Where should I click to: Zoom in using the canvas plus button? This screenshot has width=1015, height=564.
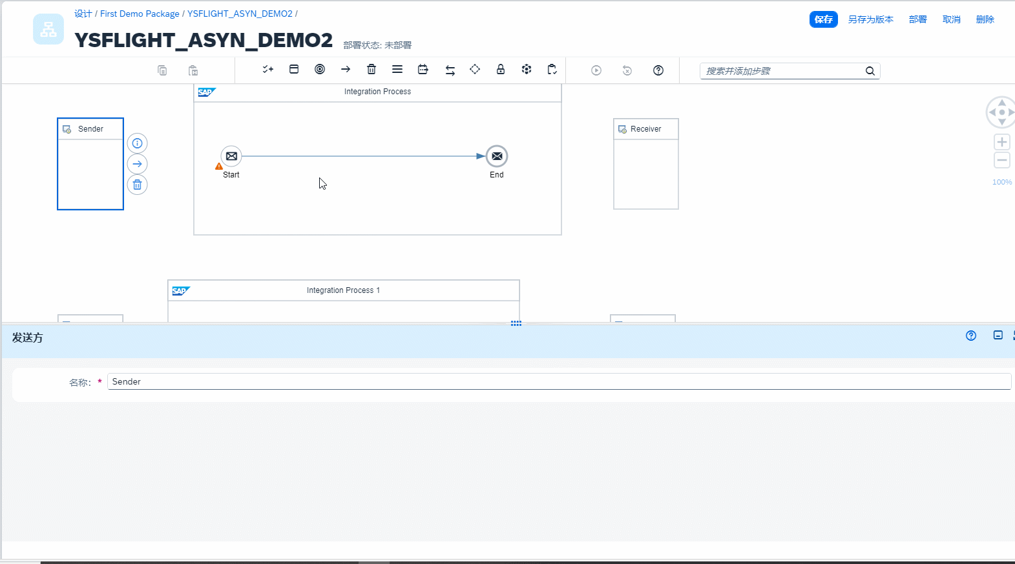1002,142
